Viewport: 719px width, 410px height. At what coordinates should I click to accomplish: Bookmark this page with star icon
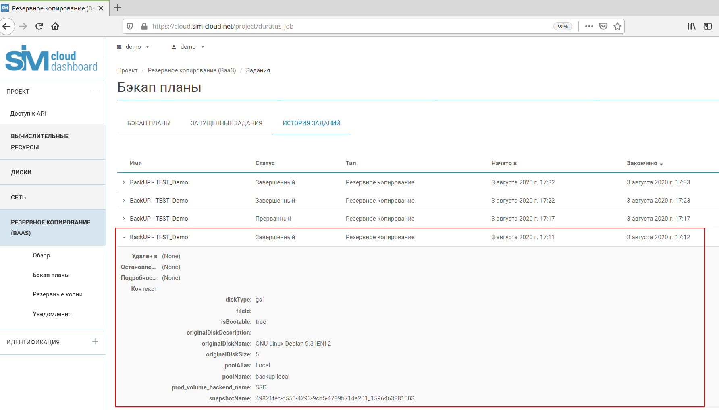tap(617, 27)
